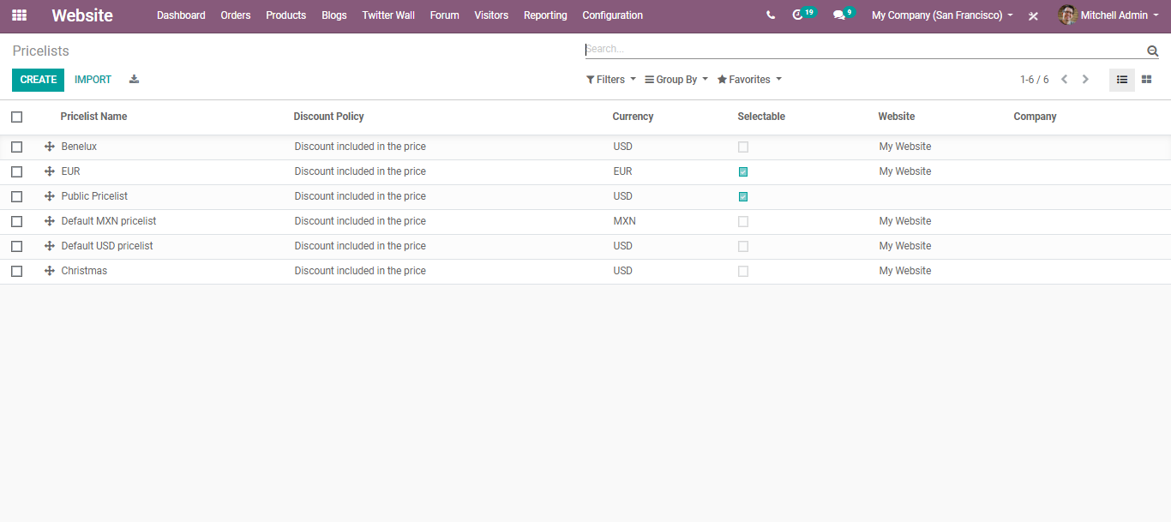Click Mitchell Admin avatar picture
Screen dimensions: 1171x522
coord(1067,15)
